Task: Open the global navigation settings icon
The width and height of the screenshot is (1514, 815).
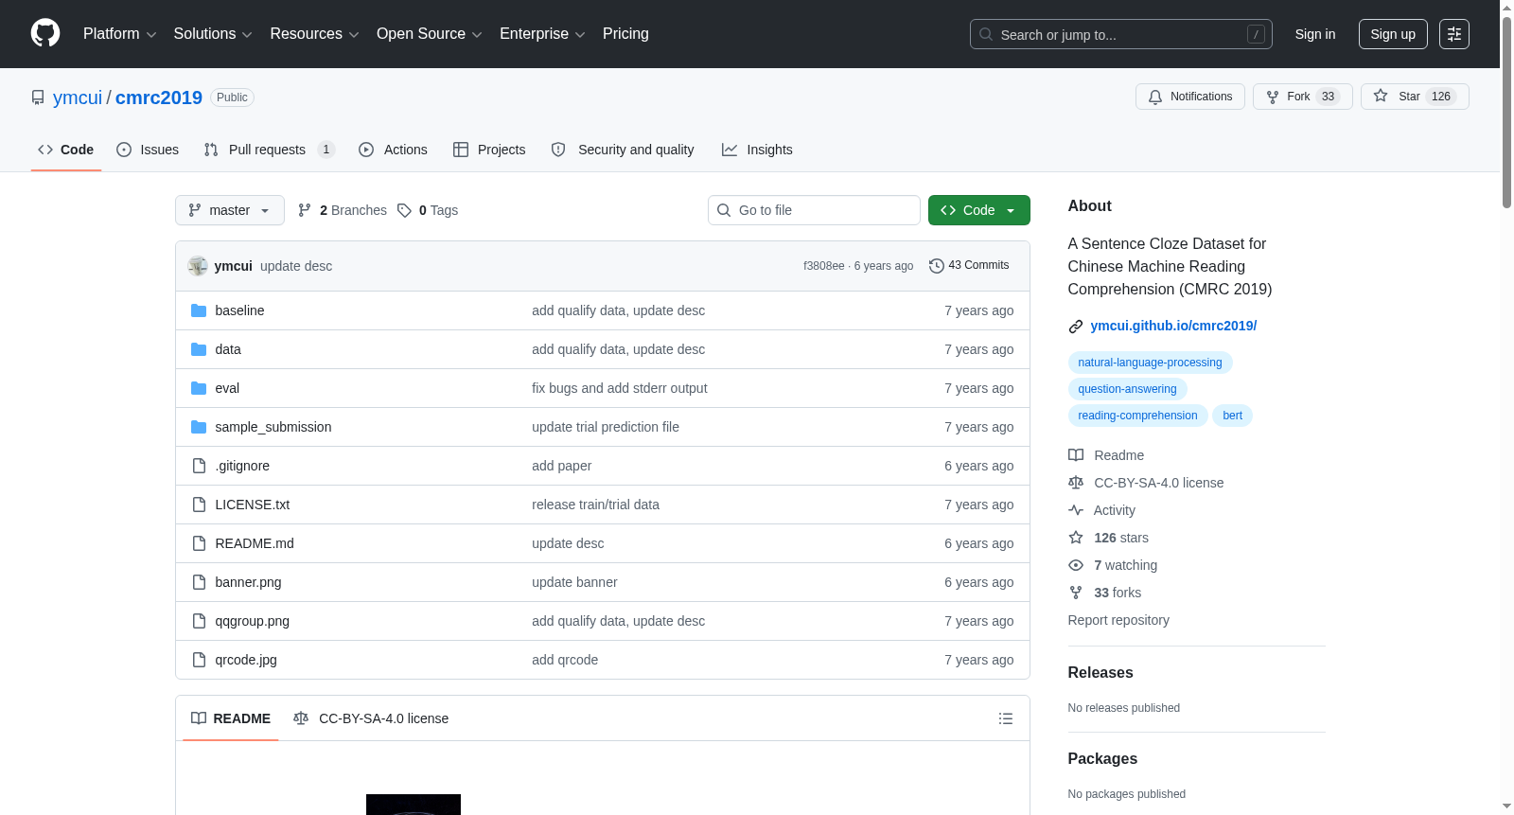Action: pos(1453,34)
